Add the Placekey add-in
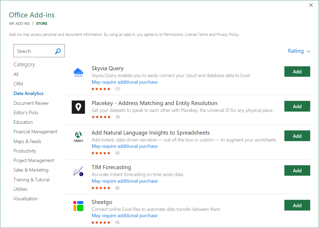 pyautogui.click(x=297, y=106)
